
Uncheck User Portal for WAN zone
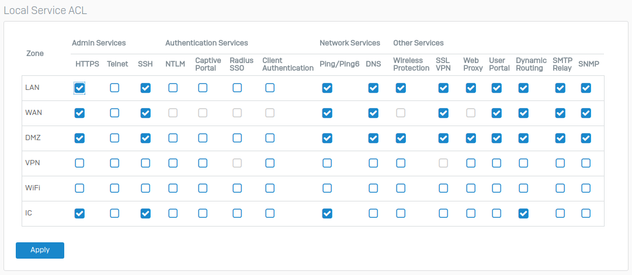point(496,113)
